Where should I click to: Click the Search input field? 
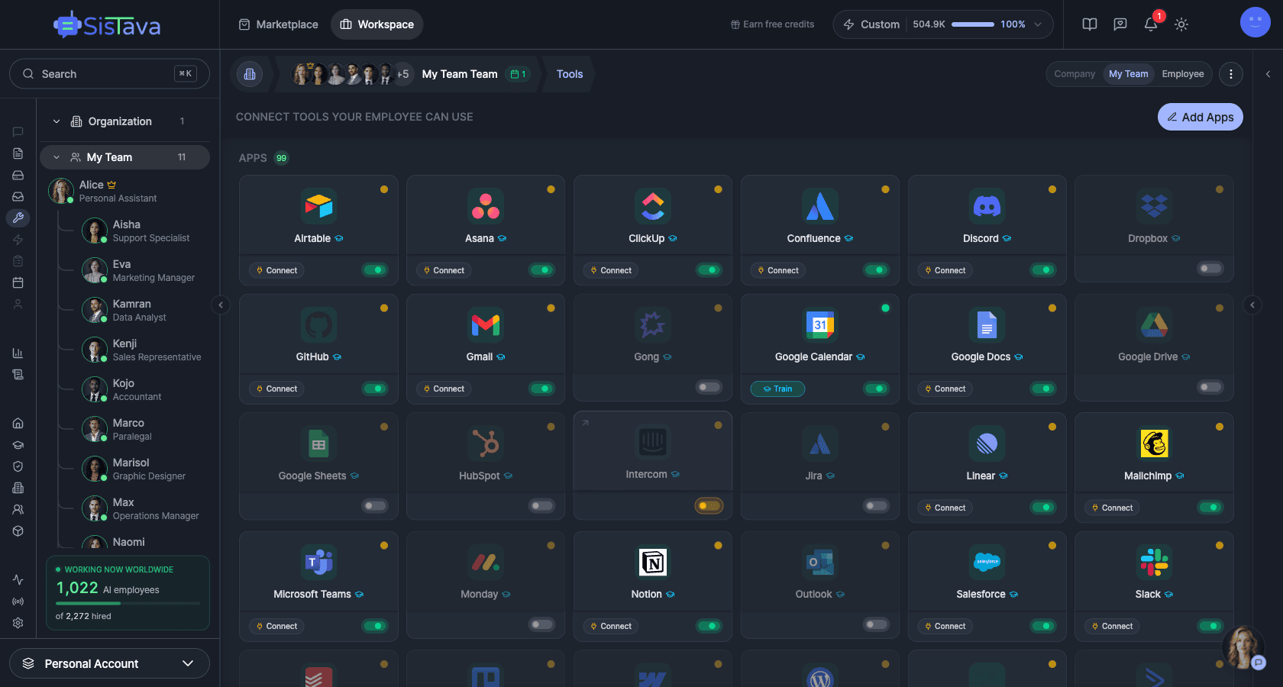[109, 74]
